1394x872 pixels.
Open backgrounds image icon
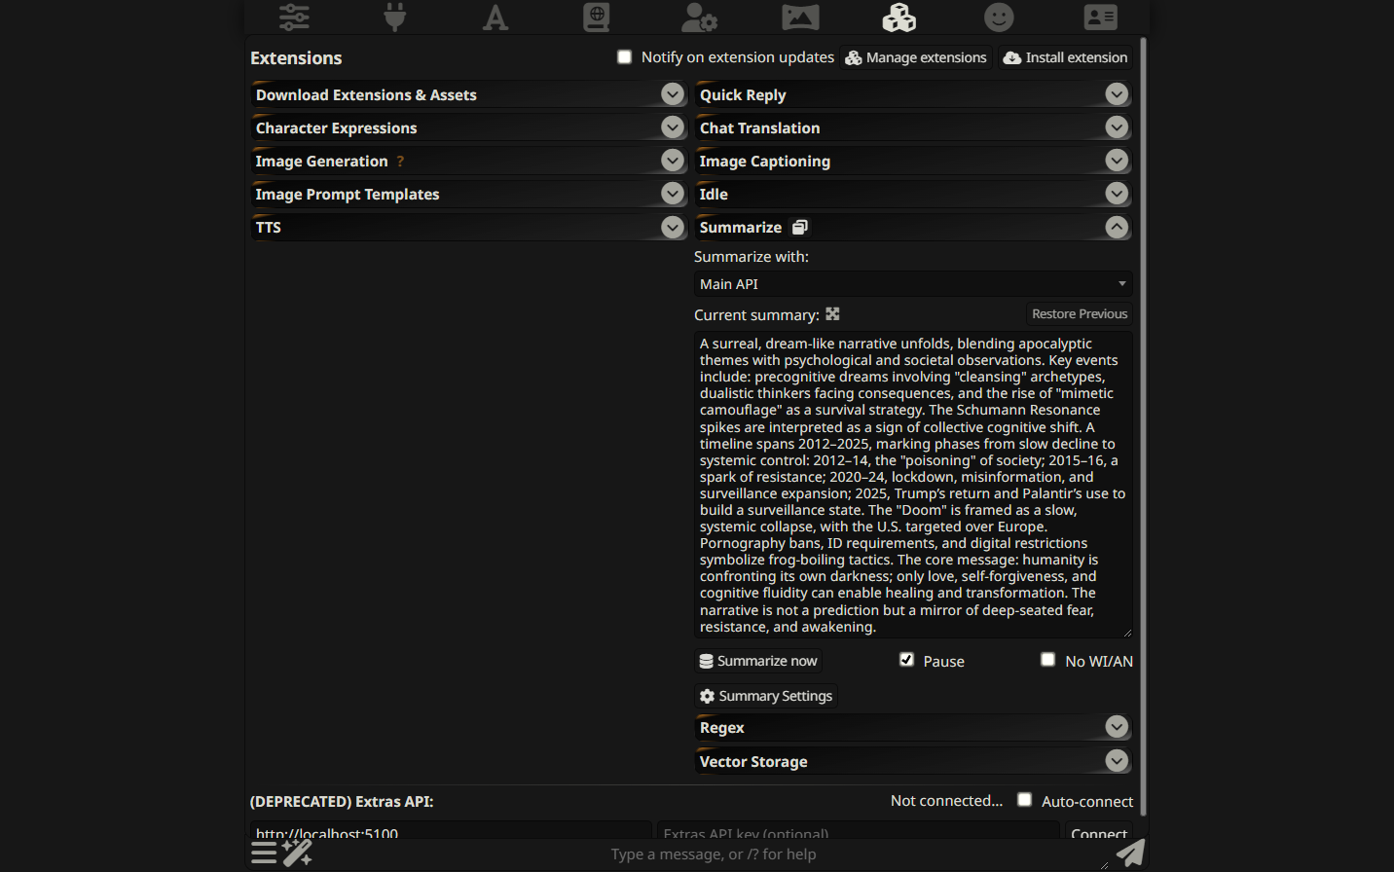800,17
